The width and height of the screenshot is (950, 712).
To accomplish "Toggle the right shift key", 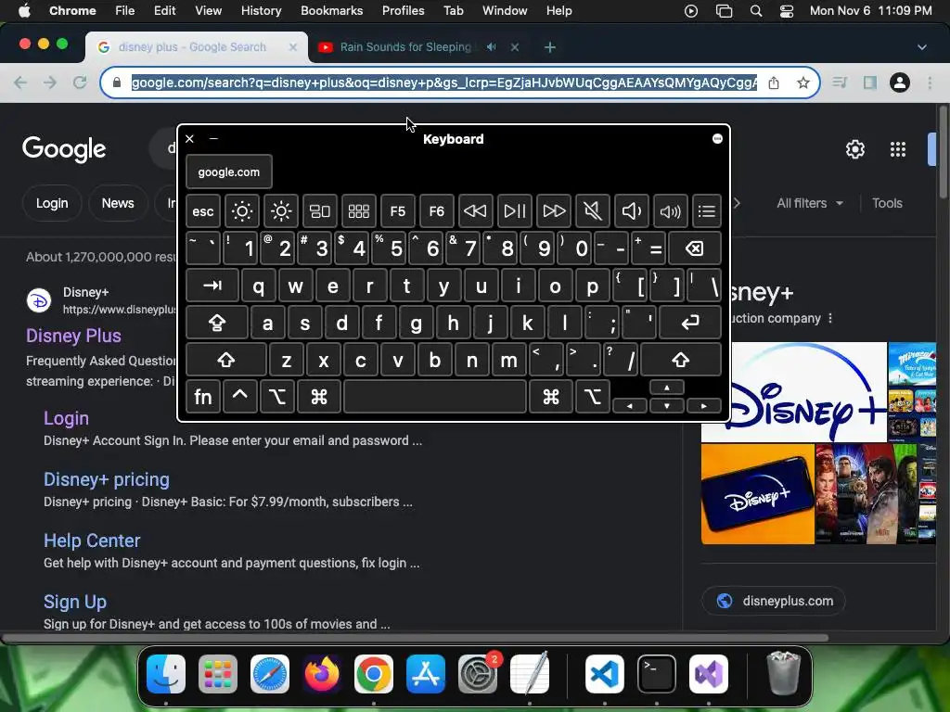I will pyautogui.click(x=681, y=361).
